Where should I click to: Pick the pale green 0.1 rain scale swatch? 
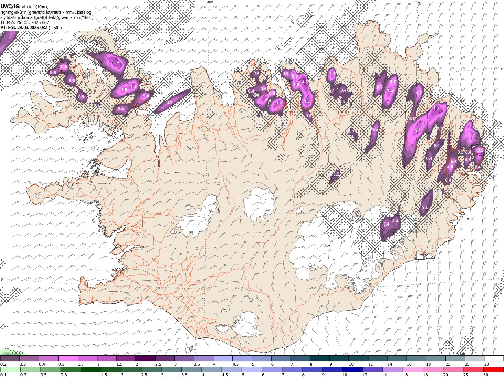(10, 370)
